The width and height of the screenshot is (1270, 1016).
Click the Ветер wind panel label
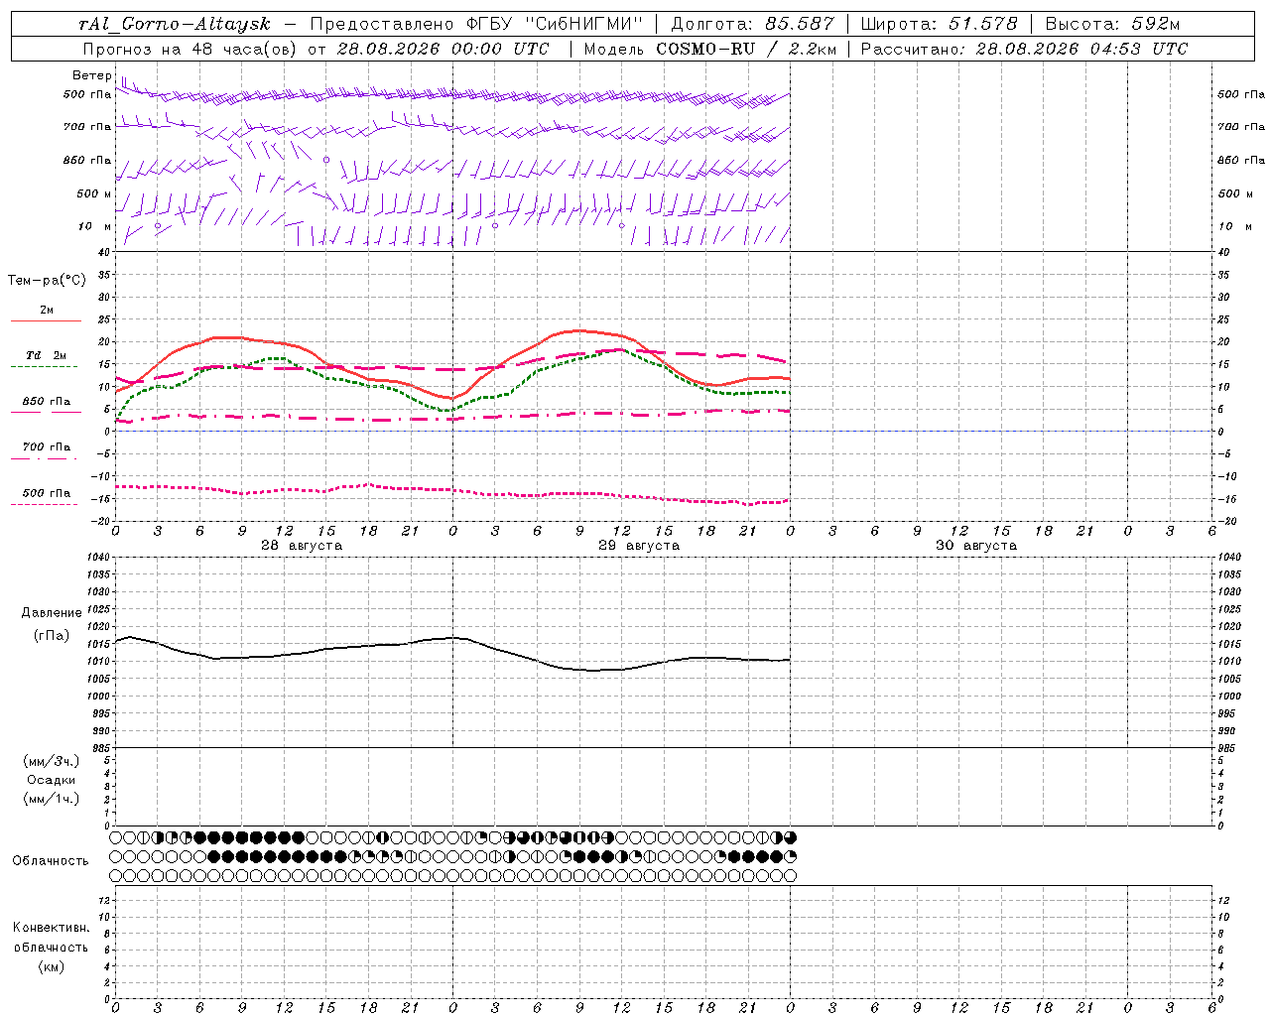(91, 75)
